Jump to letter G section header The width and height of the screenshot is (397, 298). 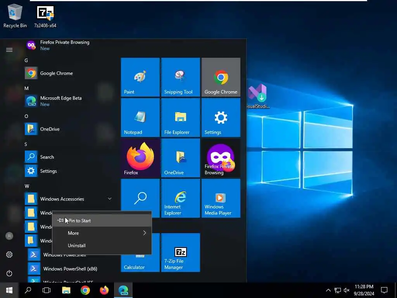click(x=26, y=60)
